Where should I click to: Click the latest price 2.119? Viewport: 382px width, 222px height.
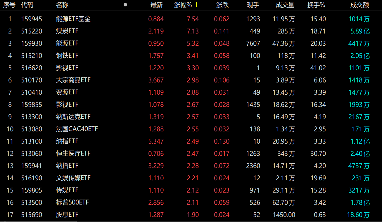click(x=156, y=31)
